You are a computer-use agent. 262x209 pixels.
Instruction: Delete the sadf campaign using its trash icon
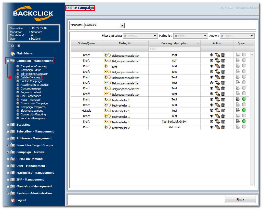(223, 55)
